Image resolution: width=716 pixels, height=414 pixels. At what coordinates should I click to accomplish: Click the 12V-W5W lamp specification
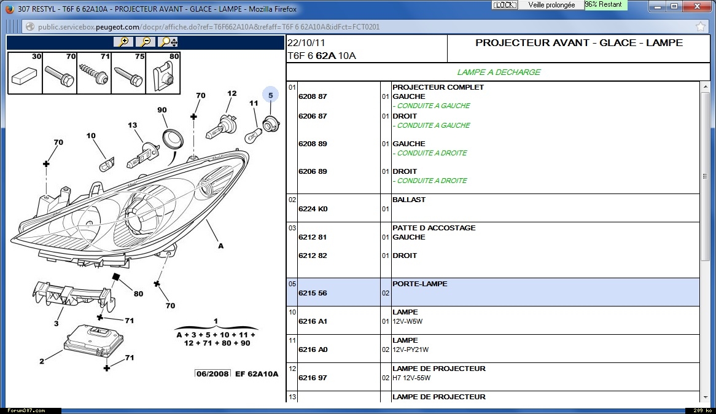click(x=407, y=321)
